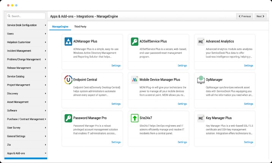This screenshot has width=272, height=163.
Task: Expand the Asset Management section
Action: tap(26, 102)
